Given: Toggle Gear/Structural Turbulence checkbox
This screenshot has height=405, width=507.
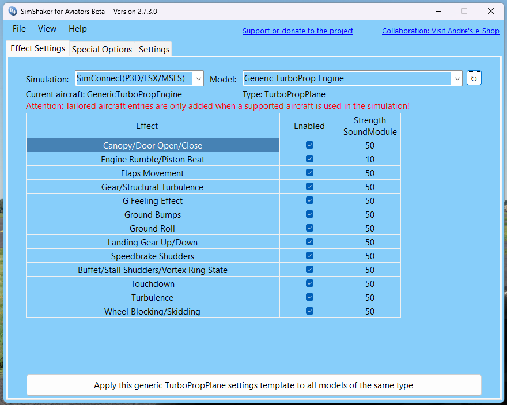Looking at the screenshot, I should [x=309, y=187].
